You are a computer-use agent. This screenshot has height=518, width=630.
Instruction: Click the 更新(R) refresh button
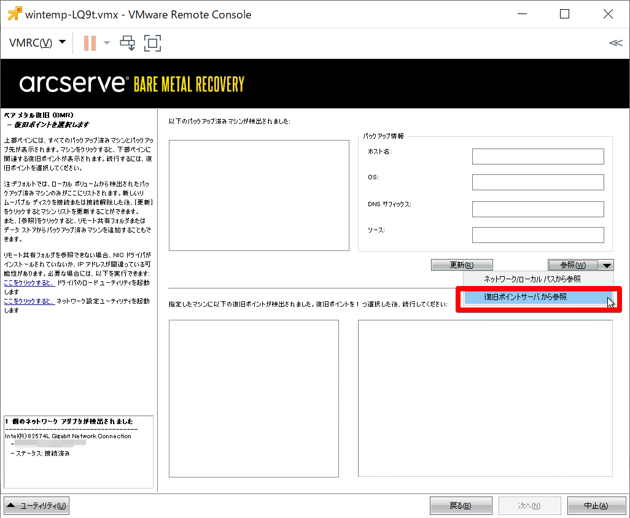[x=462, y=265]
